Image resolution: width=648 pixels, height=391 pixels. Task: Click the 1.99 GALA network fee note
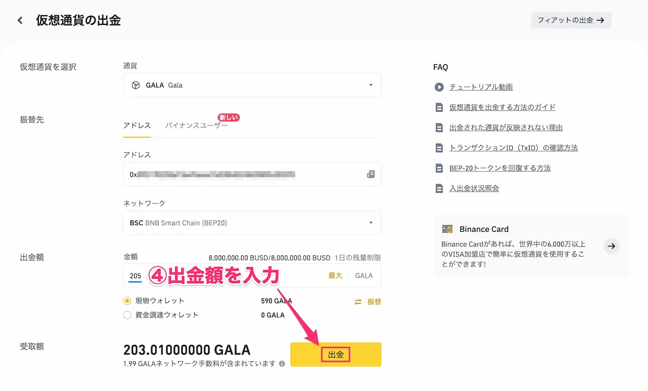click(199, 364)
